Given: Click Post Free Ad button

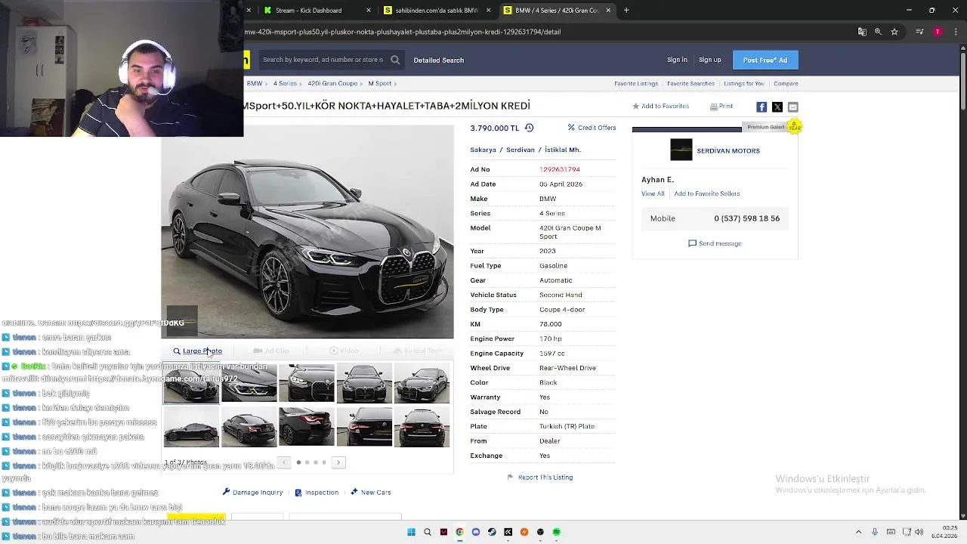Looking at the screenshot, I should [x=765, y=60].
